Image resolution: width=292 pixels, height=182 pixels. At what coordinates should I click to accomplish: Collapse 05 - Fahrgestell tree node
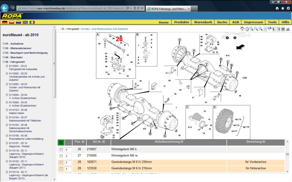click(4, 62)
